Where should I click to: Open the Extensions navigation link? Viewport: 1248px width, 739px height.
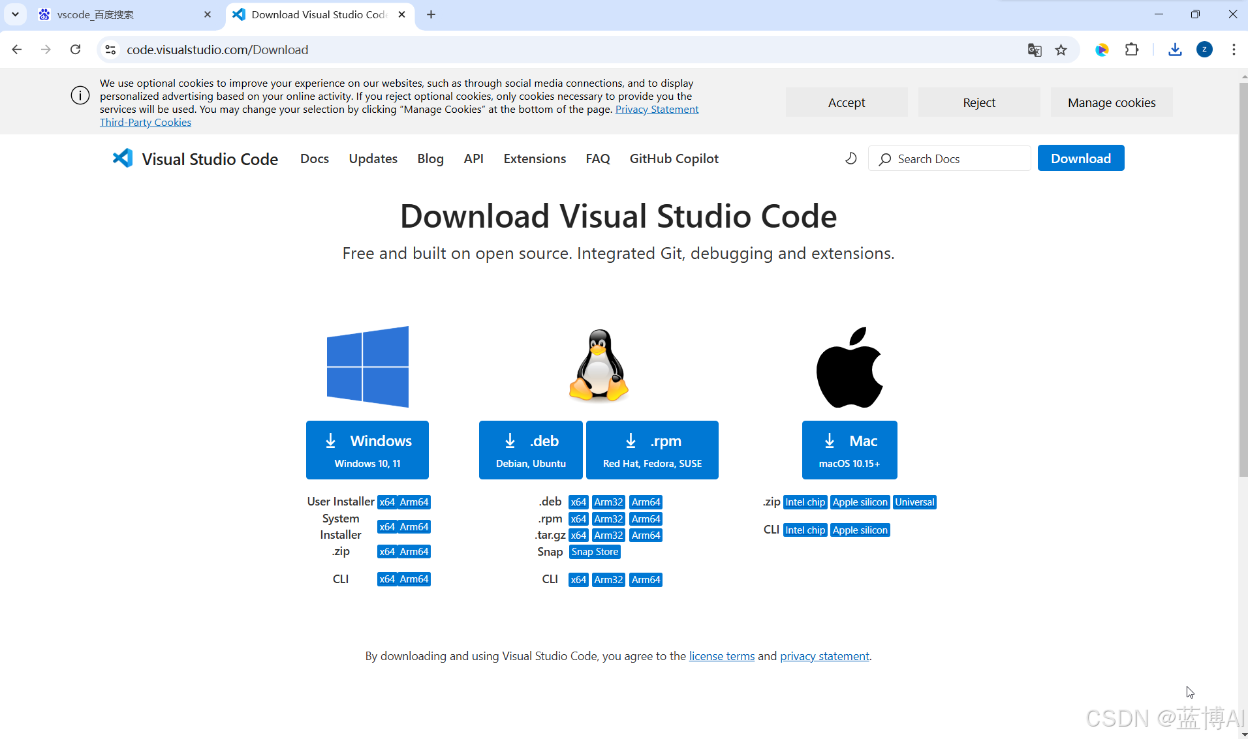pyautogui.click(x=535, y=158)
